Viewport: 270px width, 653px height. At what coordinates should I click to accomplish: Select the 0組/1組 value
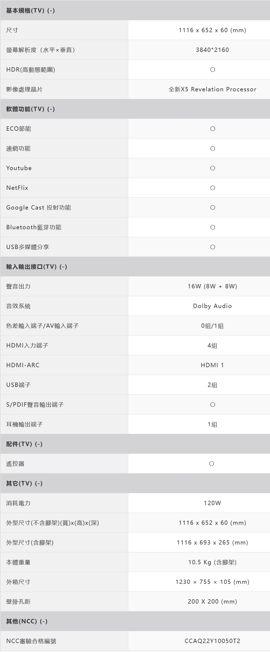click(x=212, y=326)
